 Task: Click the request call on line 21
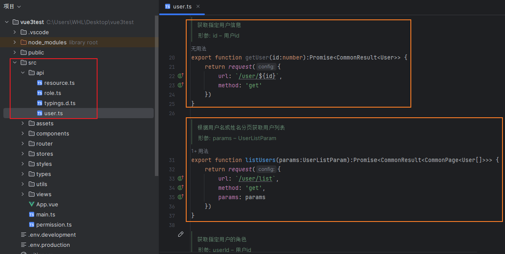[240, 67]
